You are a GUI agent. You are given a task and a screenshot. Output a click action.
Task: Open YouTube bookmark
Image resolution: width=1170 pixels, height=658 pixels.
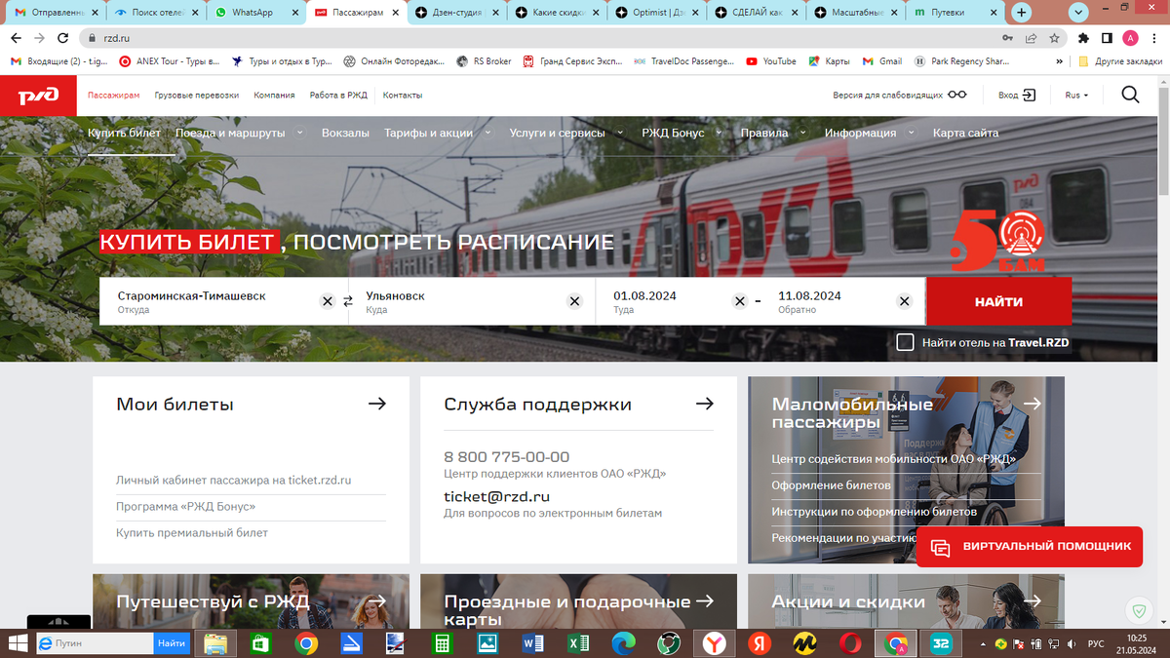771,60
